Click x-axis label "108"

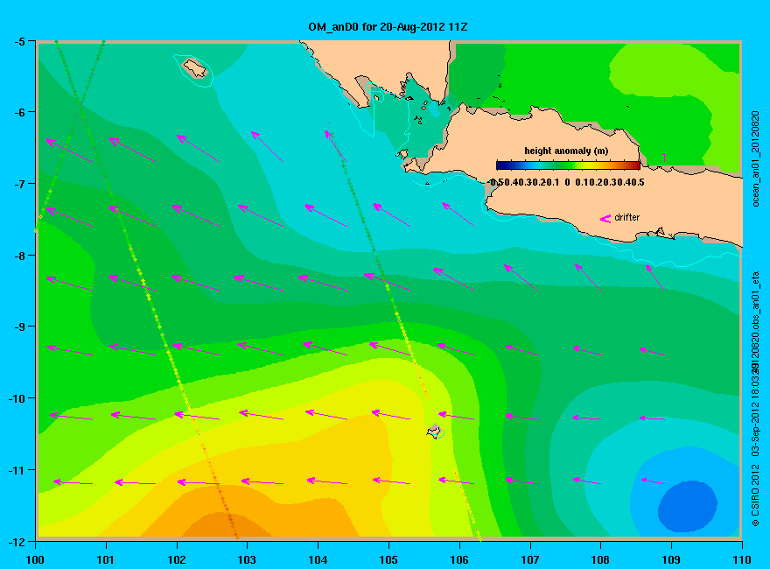pos(600,559)
